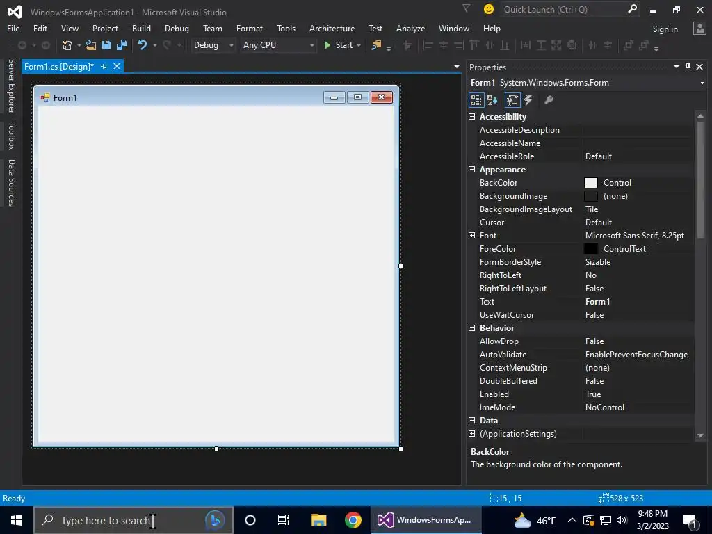The image size is (712, 534).
Task: Open the Toolbox side tab
Action: (x=11, y=136)
